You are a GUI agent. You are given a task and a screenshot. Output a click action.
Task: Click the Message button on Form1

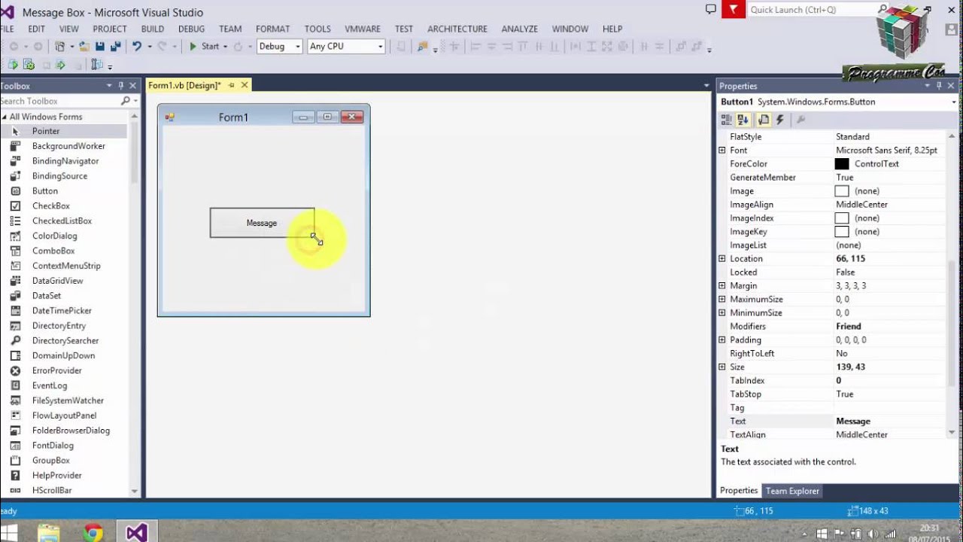tap(262, 223)
